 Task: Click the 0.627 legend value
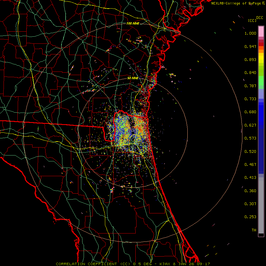[x=250, y=125]
